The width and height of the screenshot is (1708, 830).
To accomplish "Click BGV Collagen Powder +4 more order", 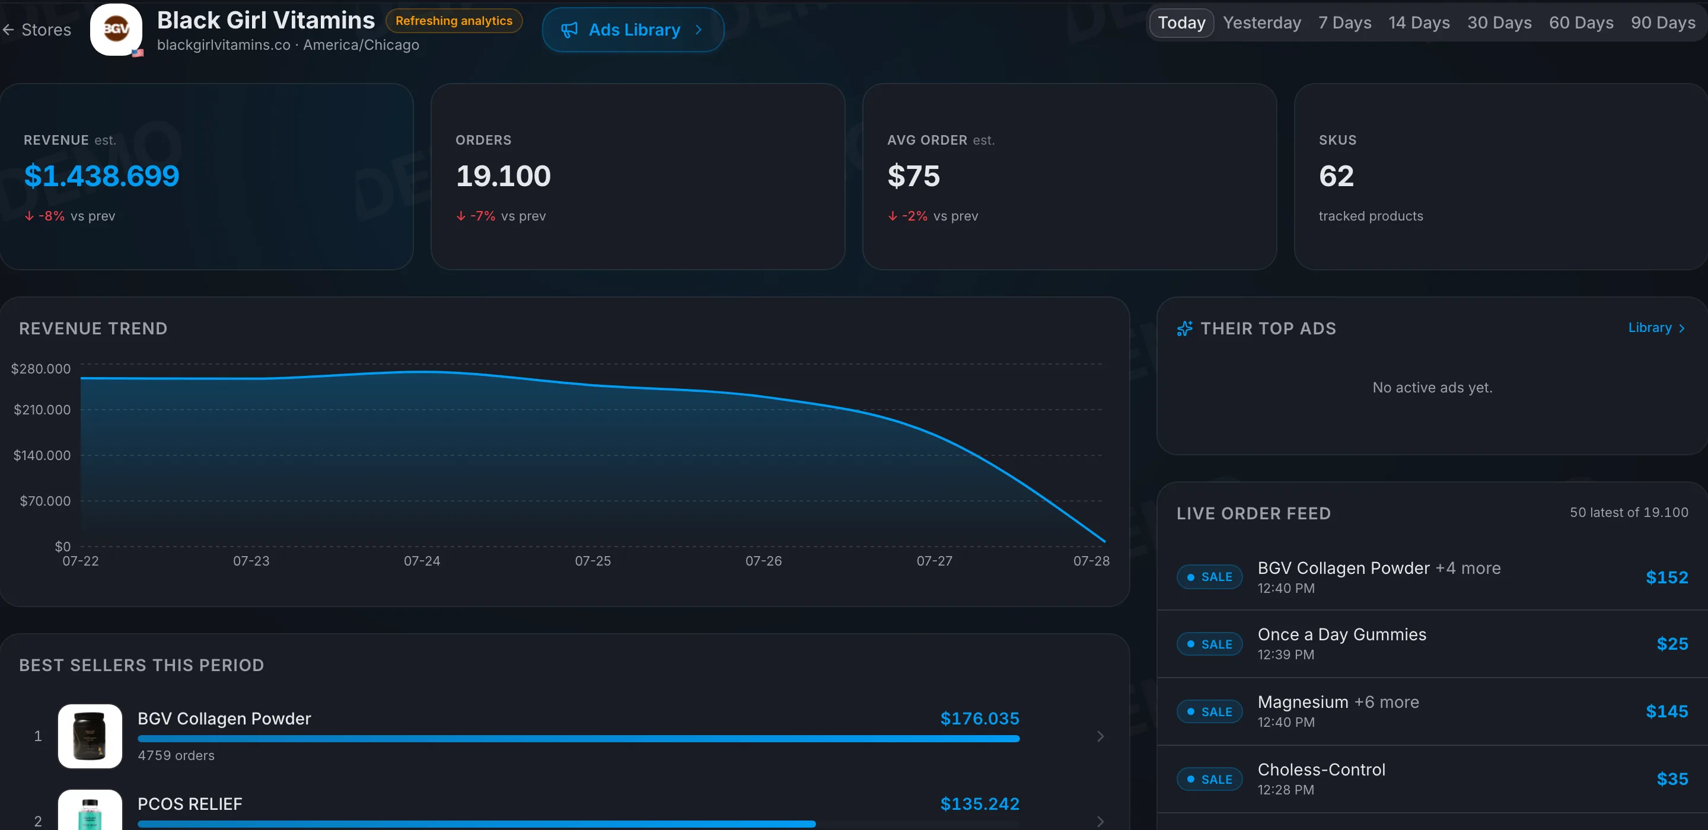I will coord(1379,568).
